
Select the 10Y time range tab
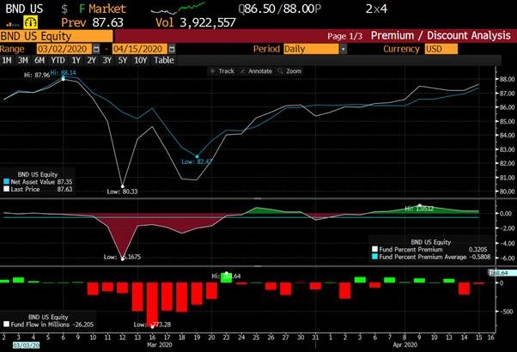click(x=140, y=60)
